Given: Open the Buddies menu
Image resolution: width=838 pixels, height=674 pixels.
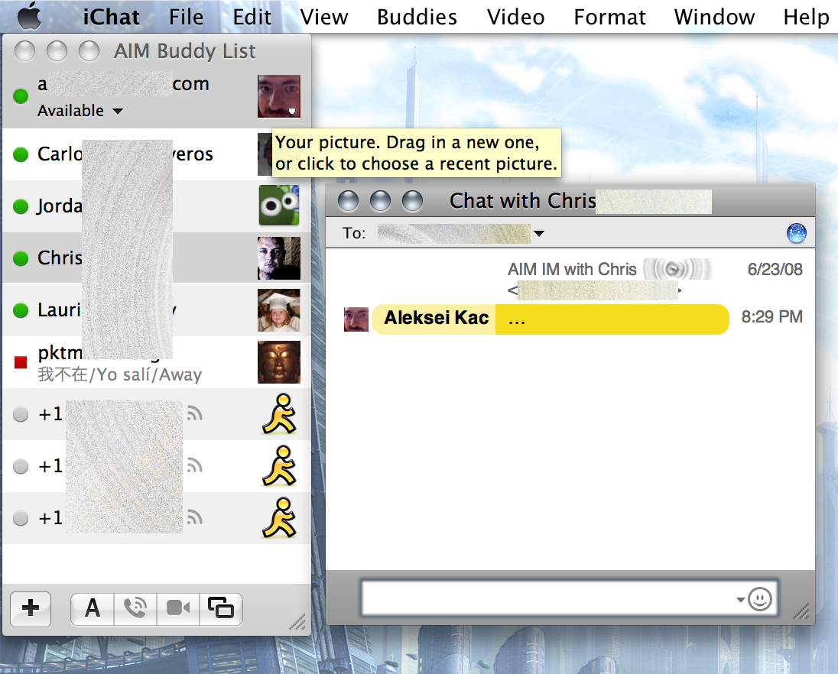Looking at the screenshot, I should click(x=417, y=17).
